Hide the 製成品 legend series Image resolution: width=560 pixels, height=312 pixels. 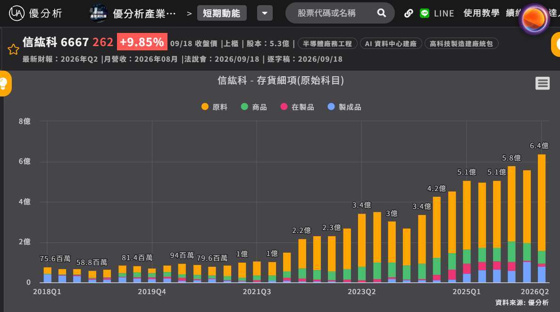coord(344,107)
